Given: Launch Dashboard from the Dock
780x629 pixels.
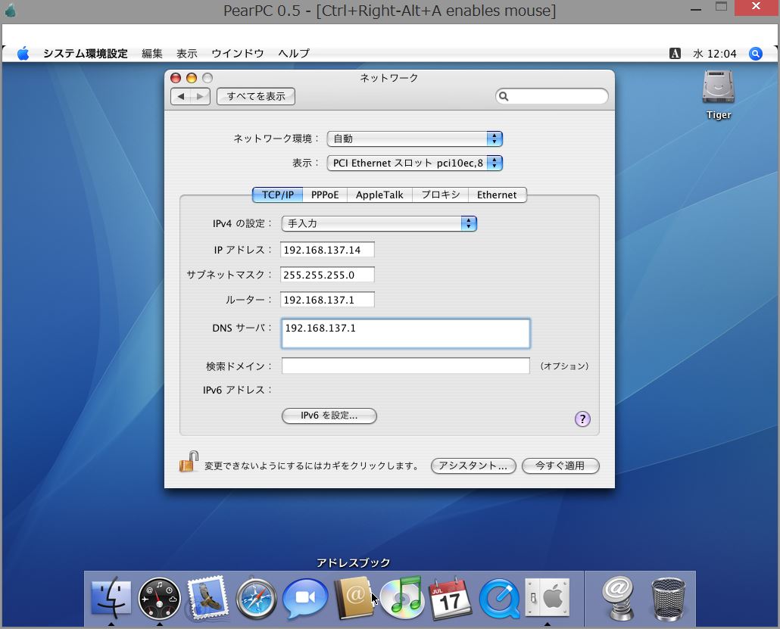Looking at the screenshot, I should [x=159, y=598].
